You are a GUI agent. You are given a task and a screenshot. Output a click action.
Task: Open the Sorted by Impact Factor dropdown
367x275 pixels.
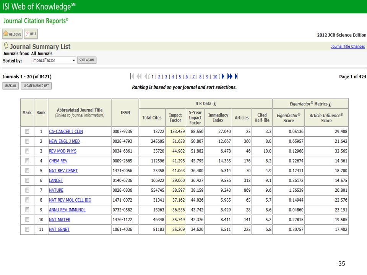click(x=54, y=60)
